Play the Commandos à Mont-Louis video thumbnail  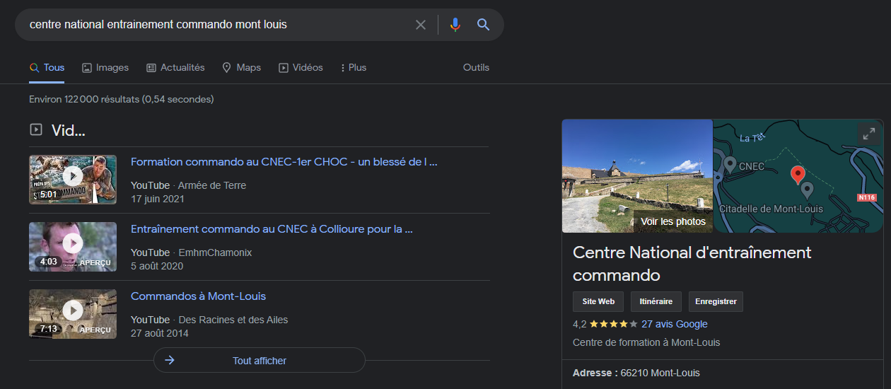pyautogui.click(x=73, y=314)
